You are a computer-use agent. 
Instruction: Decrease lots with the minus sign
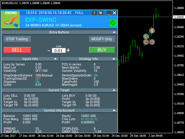49,50
